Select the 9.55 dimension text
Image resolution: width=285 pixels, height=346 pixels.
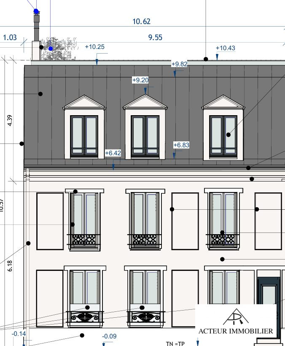tap(155, 38)
